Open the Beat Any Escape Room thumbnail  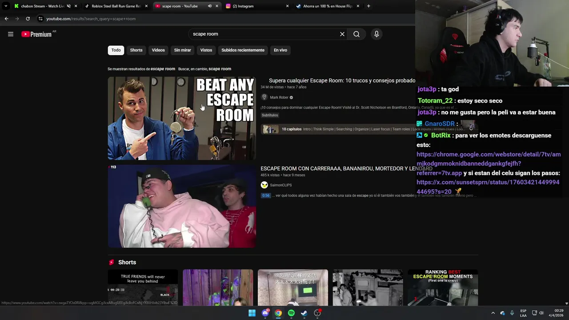pos(182,118)
